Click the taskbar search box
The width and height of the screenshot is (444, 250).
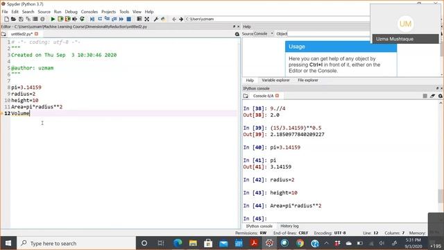(76, 243)
